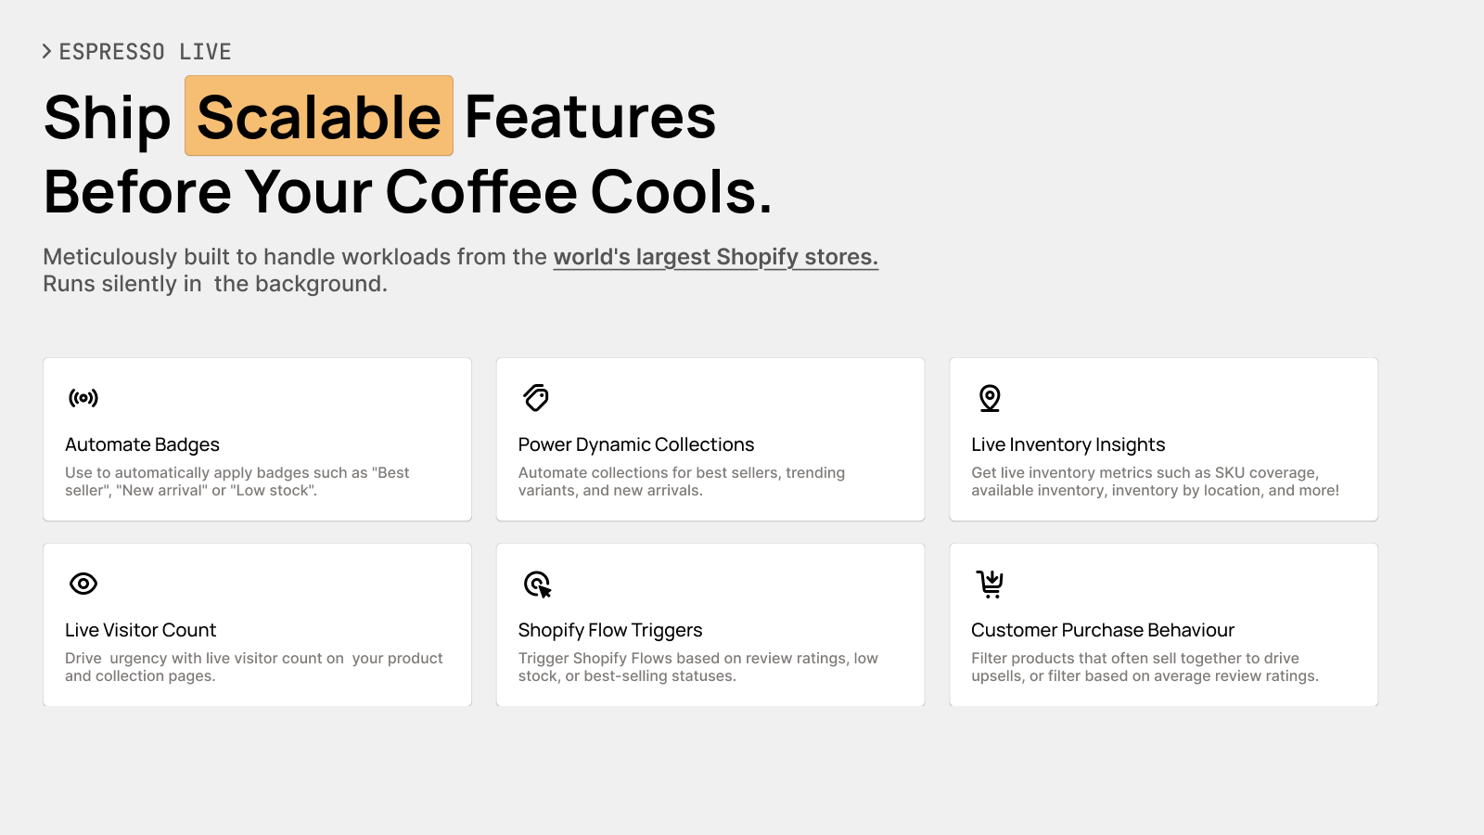Click the shopping cart icon for Purchase Behaviour
The width and height of the screenshot is (1484, 835).
click(x=990, y=584)
